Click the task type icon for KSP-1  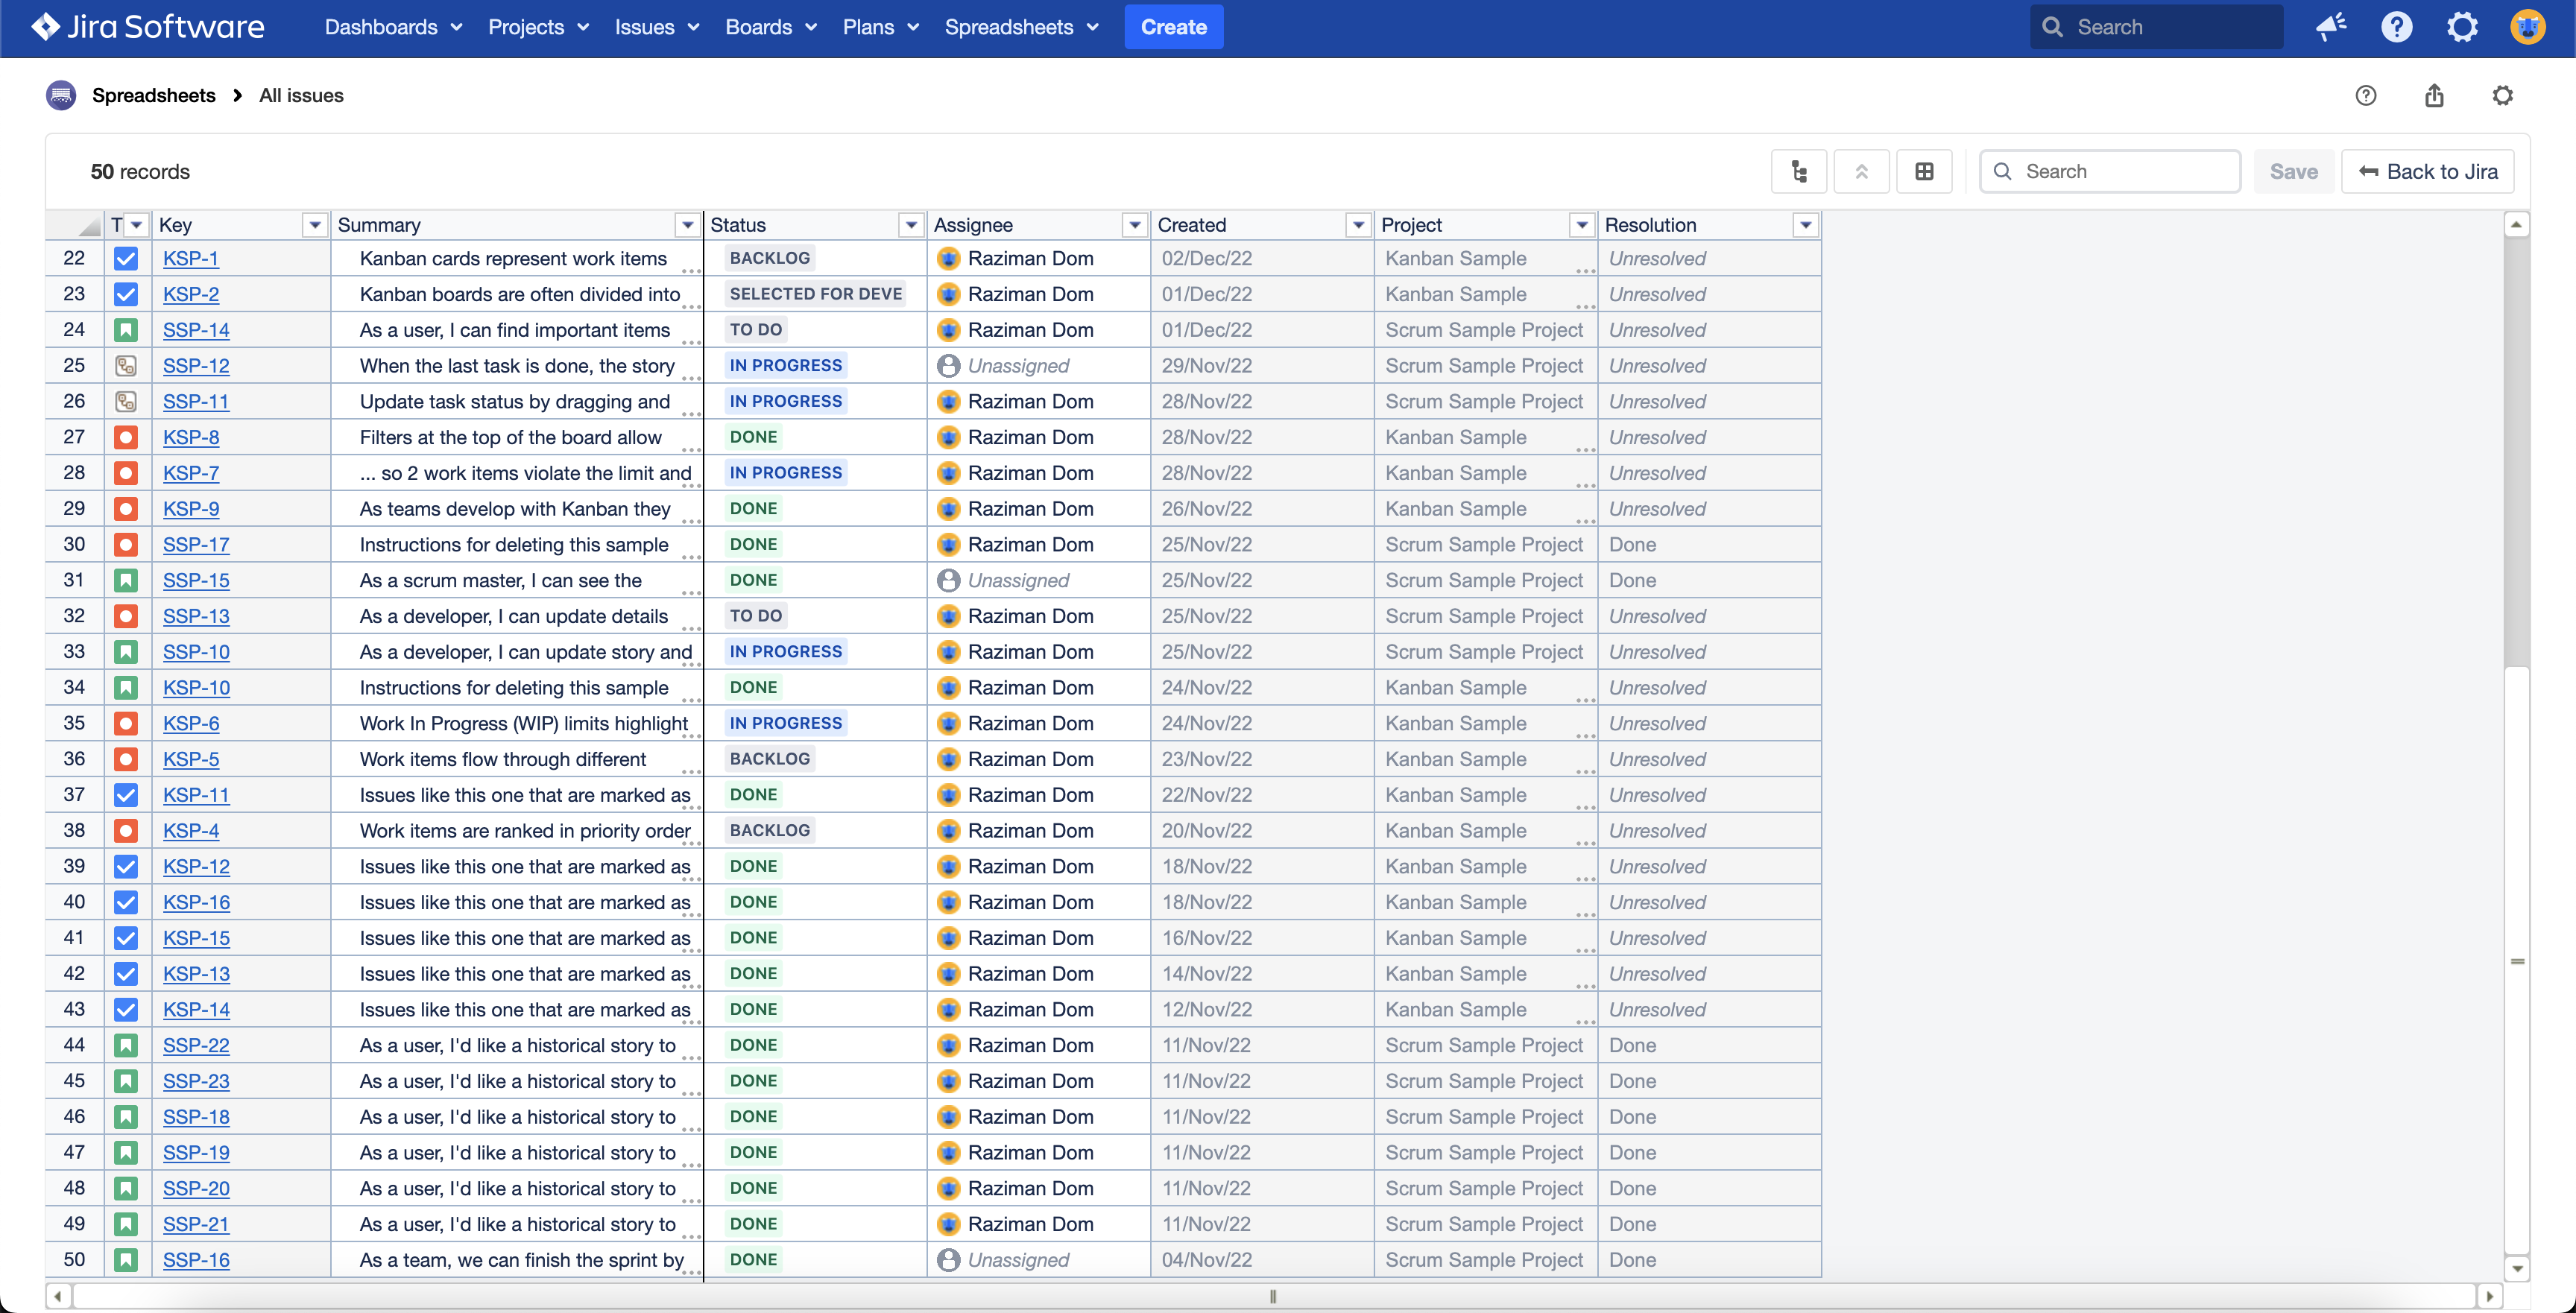click(126, 258)
